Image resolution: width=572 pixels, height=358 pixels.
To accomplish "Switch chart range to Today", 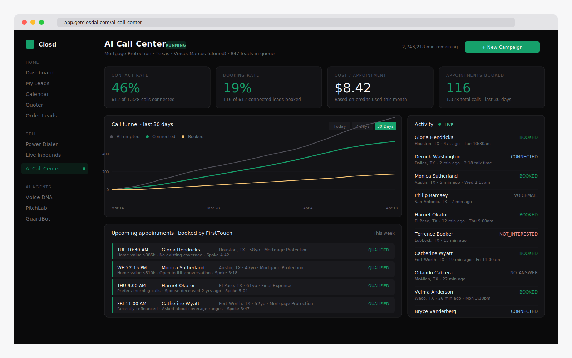I will [340, 126].
